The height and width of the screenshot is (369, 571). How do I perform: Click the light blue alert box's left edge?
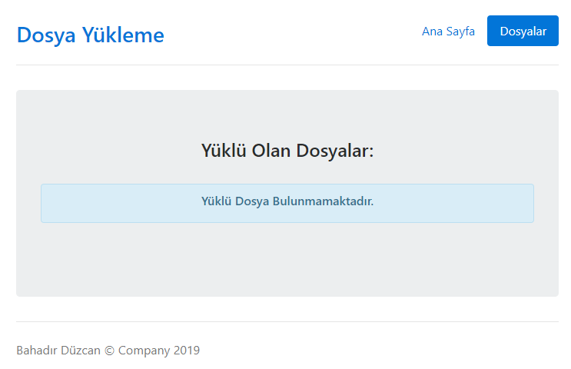pos(43,203)
